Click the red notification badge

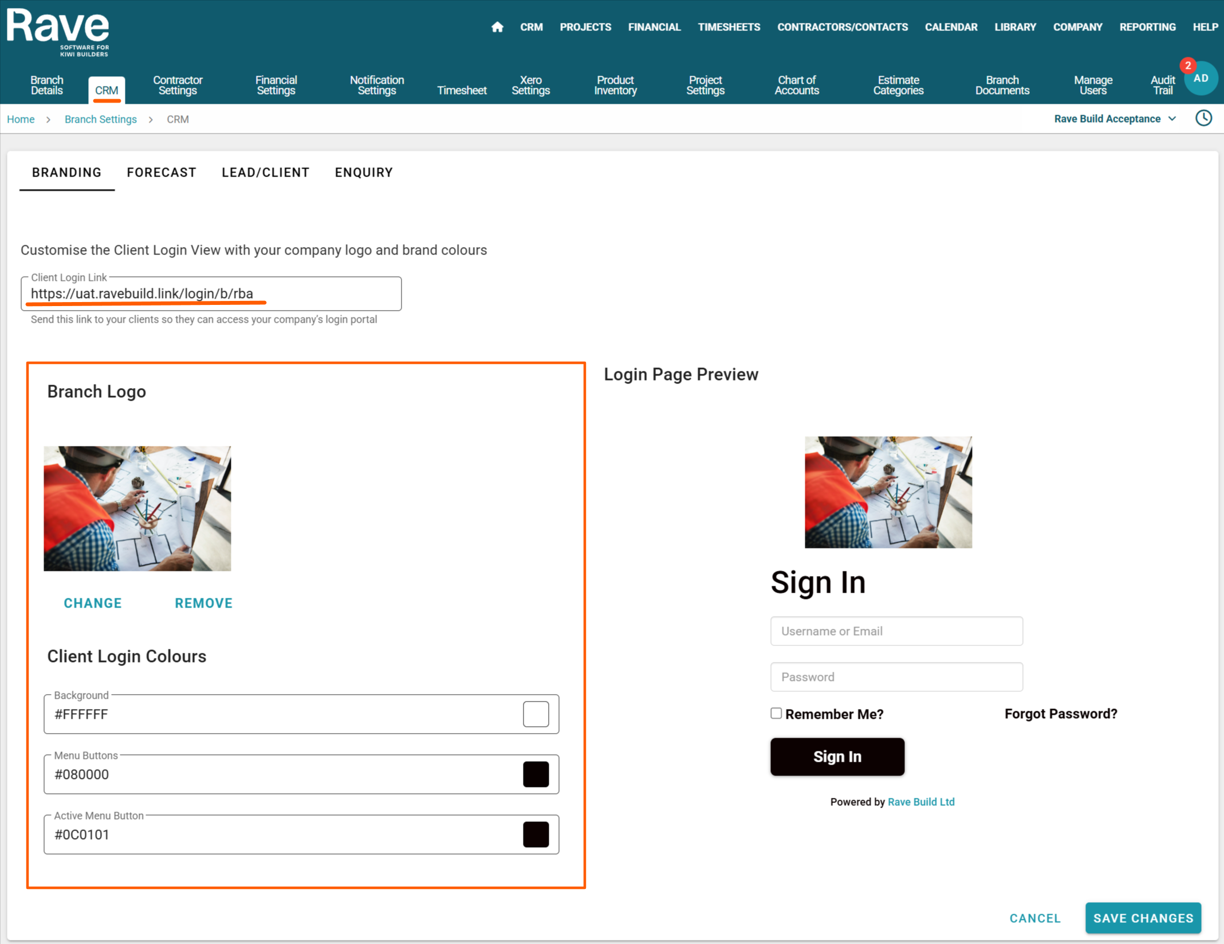1187,65
